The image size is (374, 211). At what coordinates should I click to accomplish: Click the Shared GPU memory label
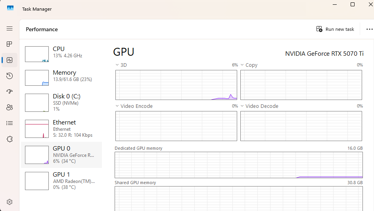pos(135,183)
